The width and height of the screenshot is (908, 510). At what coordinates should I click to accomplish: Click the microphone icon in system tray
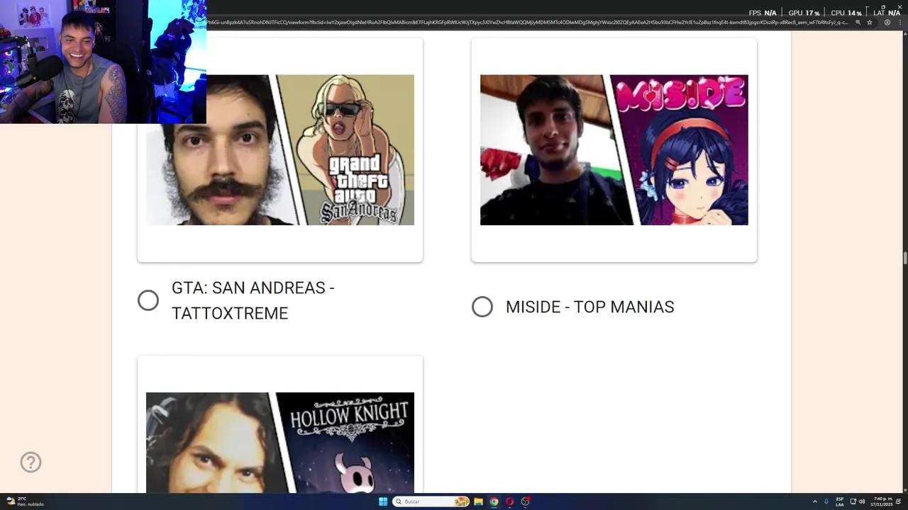[826, 501]
